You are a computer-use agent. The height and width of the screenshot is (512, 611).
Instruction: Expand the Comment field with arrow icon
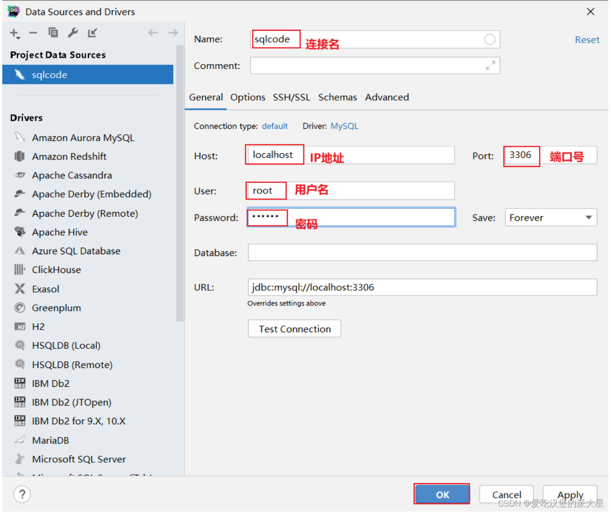(x=490, y=66)
